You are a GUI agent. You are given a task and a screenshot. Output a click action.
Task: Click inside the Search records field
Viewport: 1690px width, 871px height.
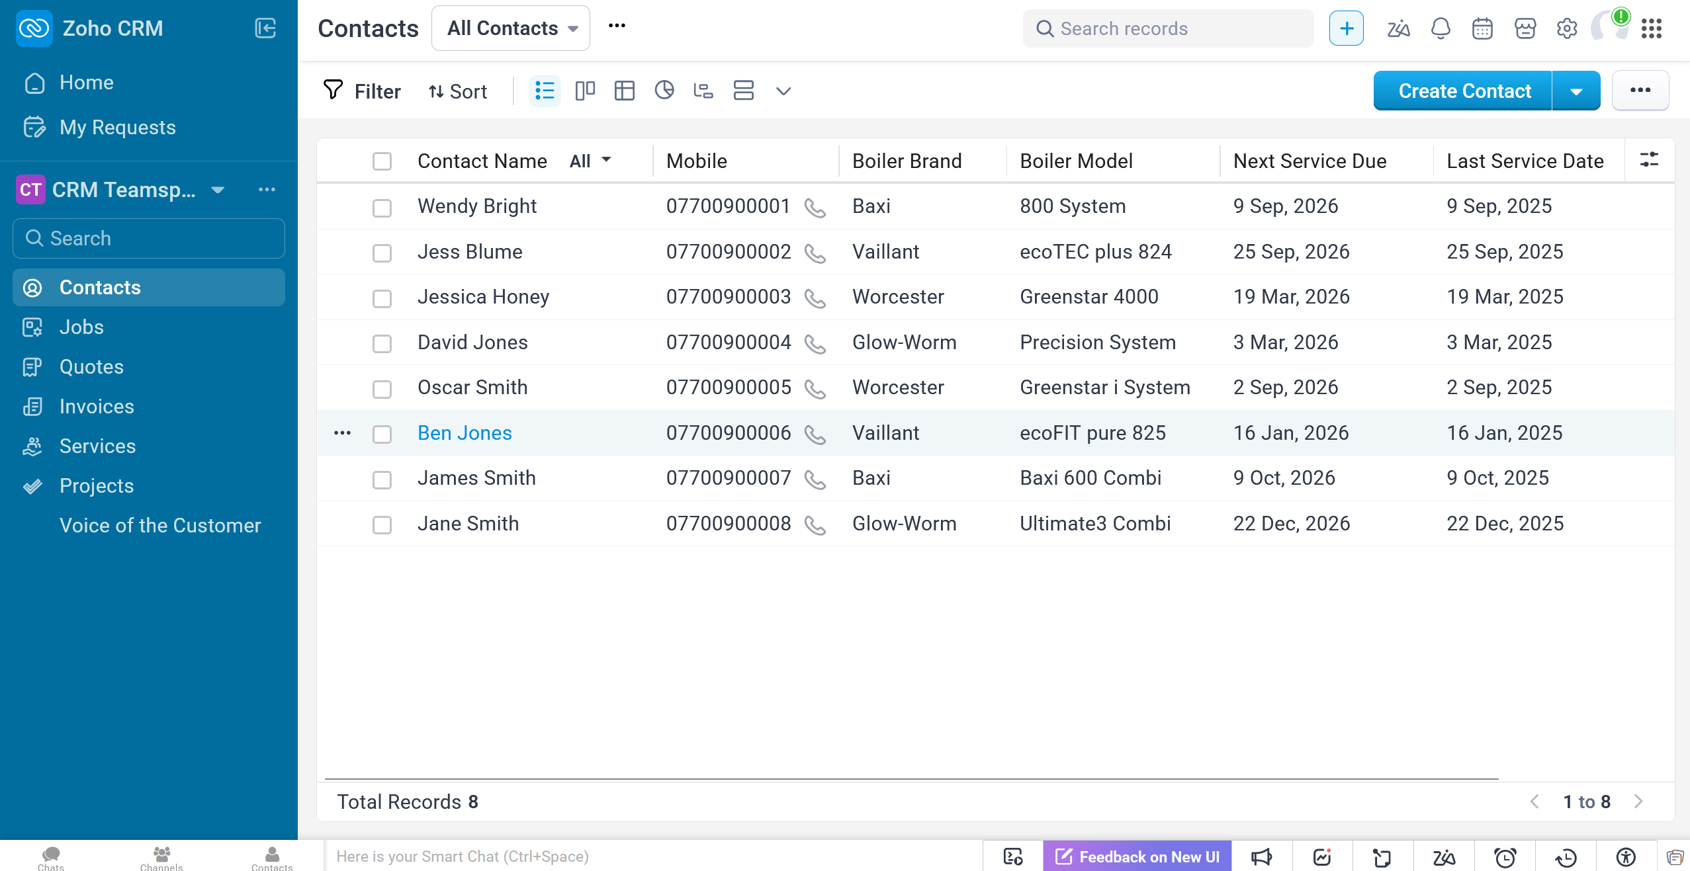click(x=1167, y=28)
